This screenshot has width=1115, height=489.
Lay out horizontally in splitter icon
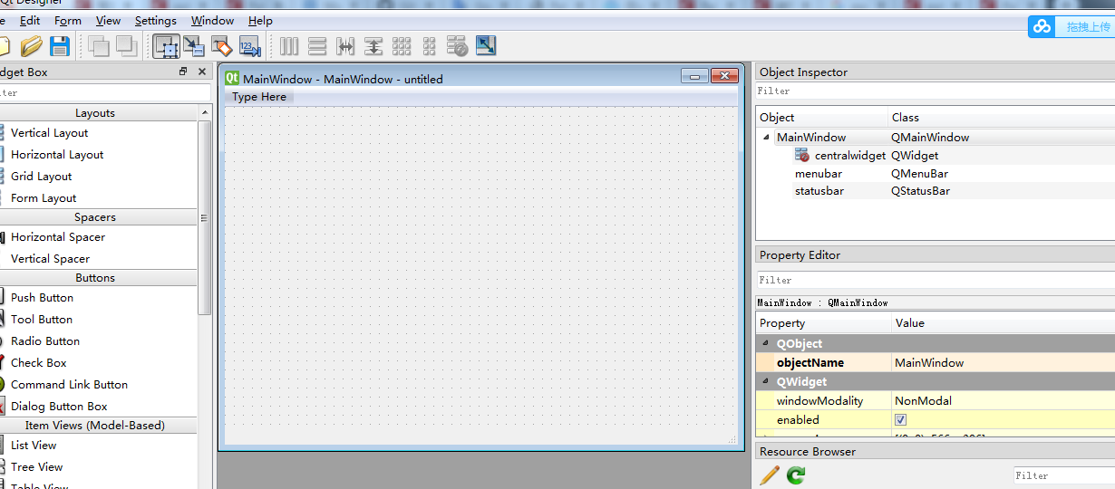click(345, 46)
